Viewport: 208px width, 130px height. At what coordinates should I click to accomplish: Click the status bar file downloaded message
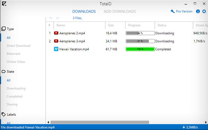(27, 127)
